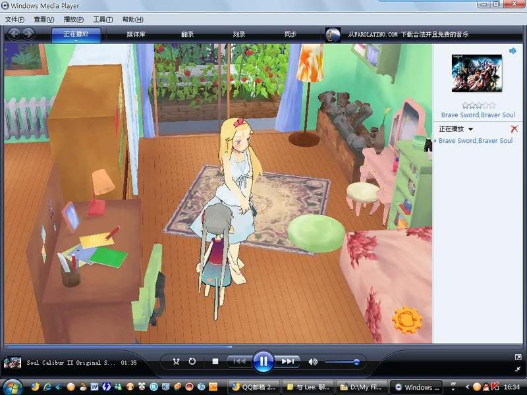Select Brave Sword,Braver Soul playlist entry
This screenshot has width=527, height=395.
(x=475, y=141)
